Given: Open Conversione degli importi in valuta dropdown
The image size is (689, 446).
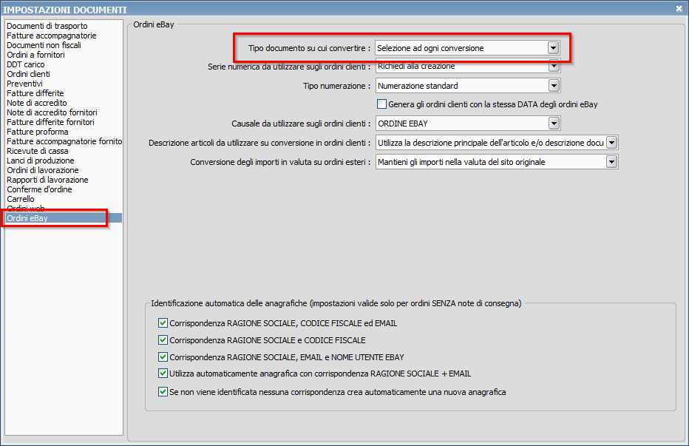Looking at the screenshot, I should [x=611, y=162].
